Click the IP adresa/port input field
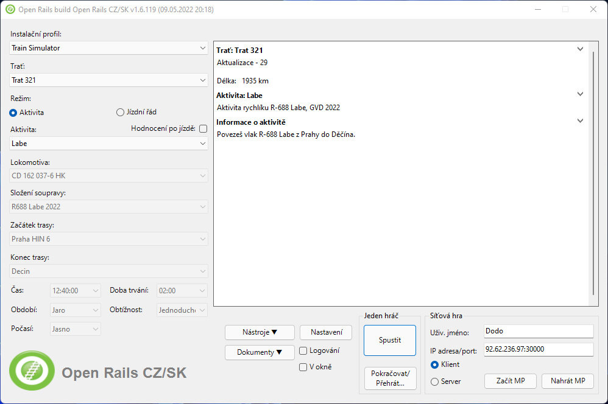608x404 pixels. (x=539, y=349)
